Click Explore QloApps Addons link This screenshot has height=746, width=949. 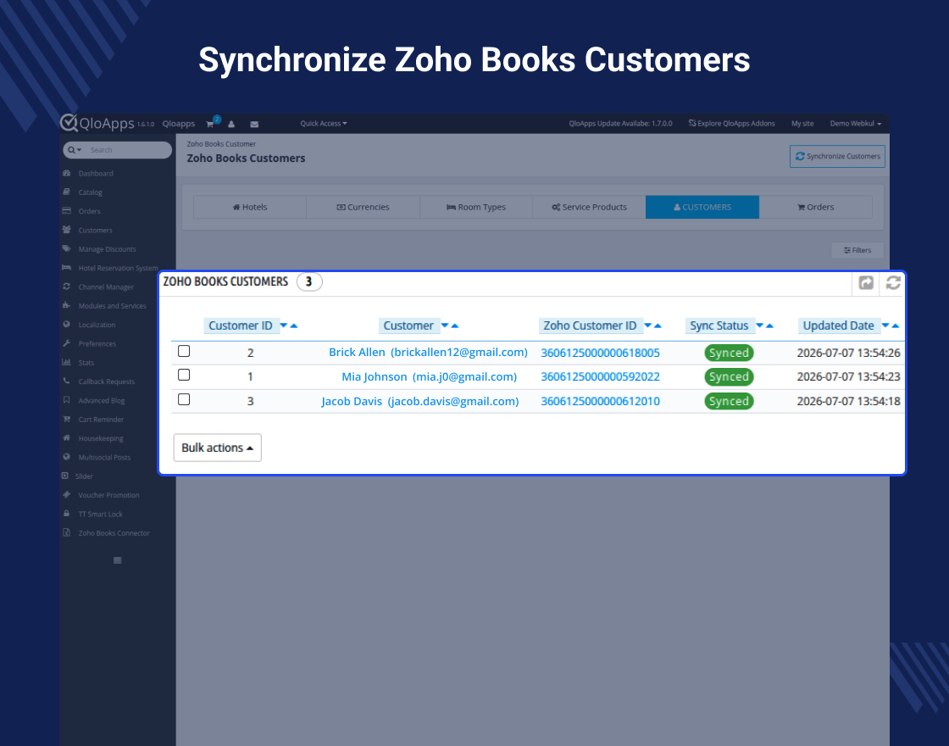point(732,124)
